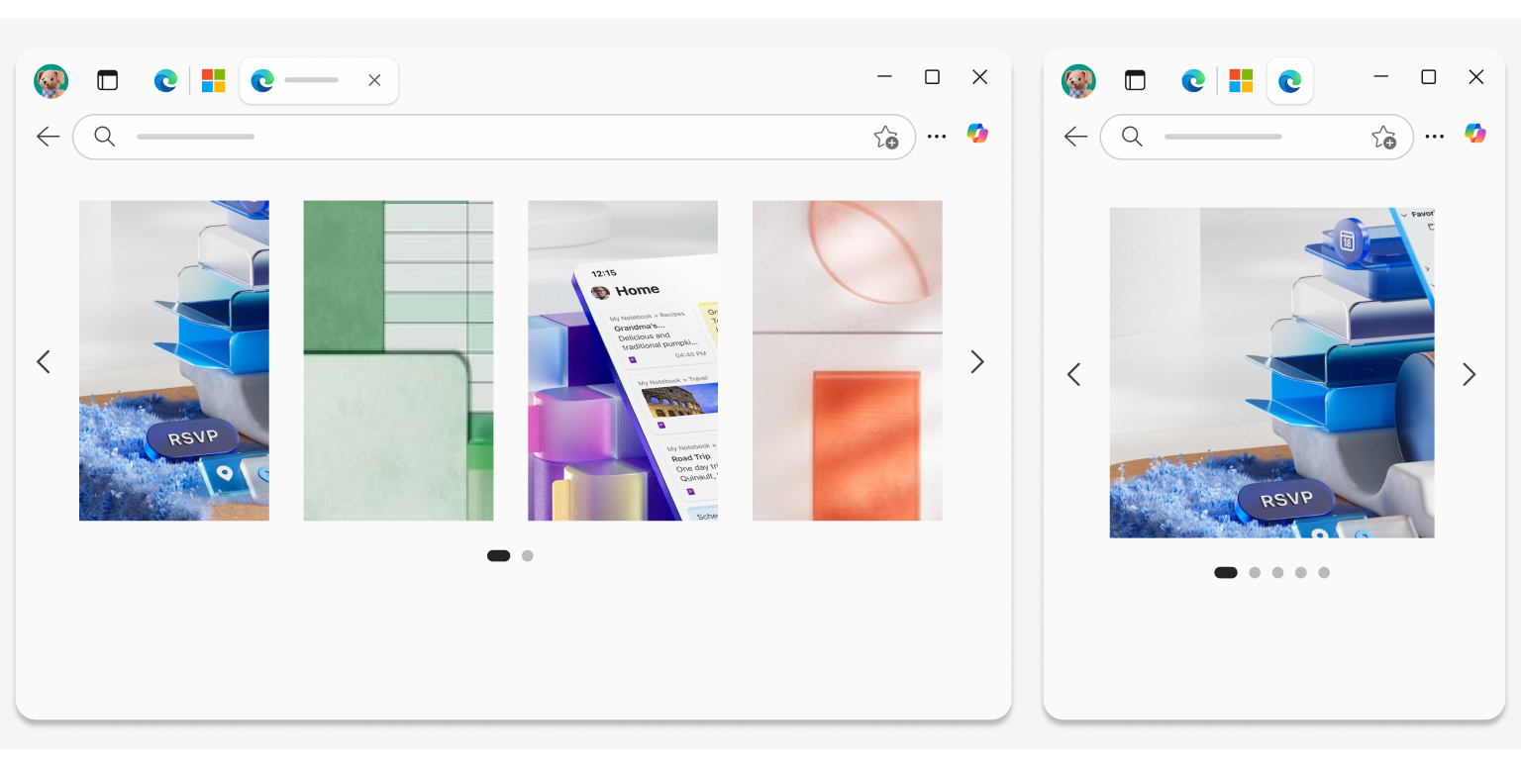
Task: Jump to second carousel dot in narrower window
Action: point(1255,573)
